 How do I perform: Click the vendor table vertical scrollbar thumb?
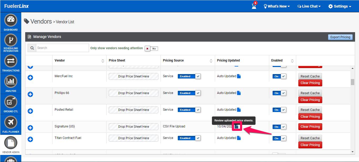tap(352, 82)
